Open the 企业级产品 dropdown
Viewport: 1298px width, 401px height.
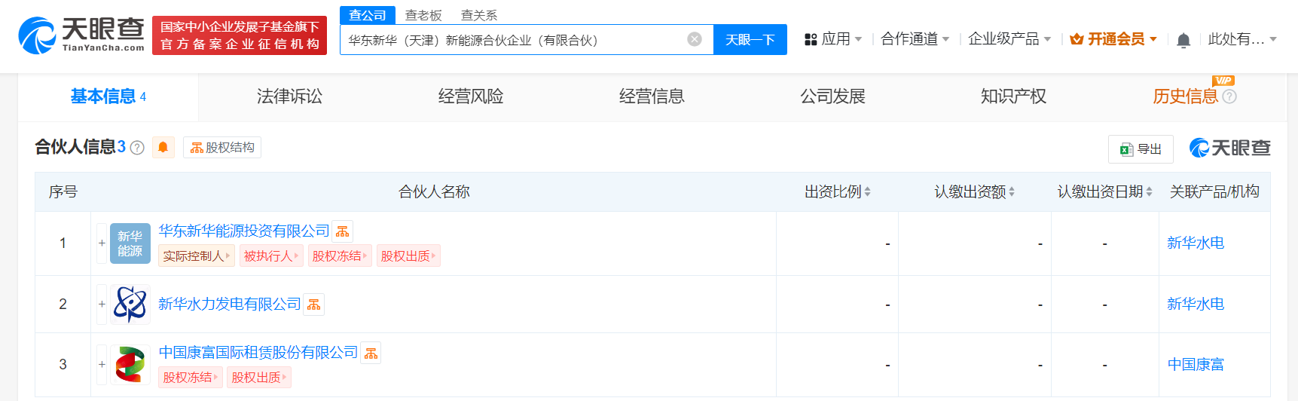[1009, 39]
